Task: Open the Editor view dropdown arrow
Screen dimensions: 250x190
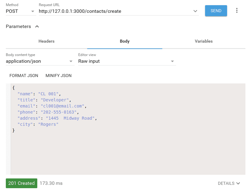Action: (172, 61)
